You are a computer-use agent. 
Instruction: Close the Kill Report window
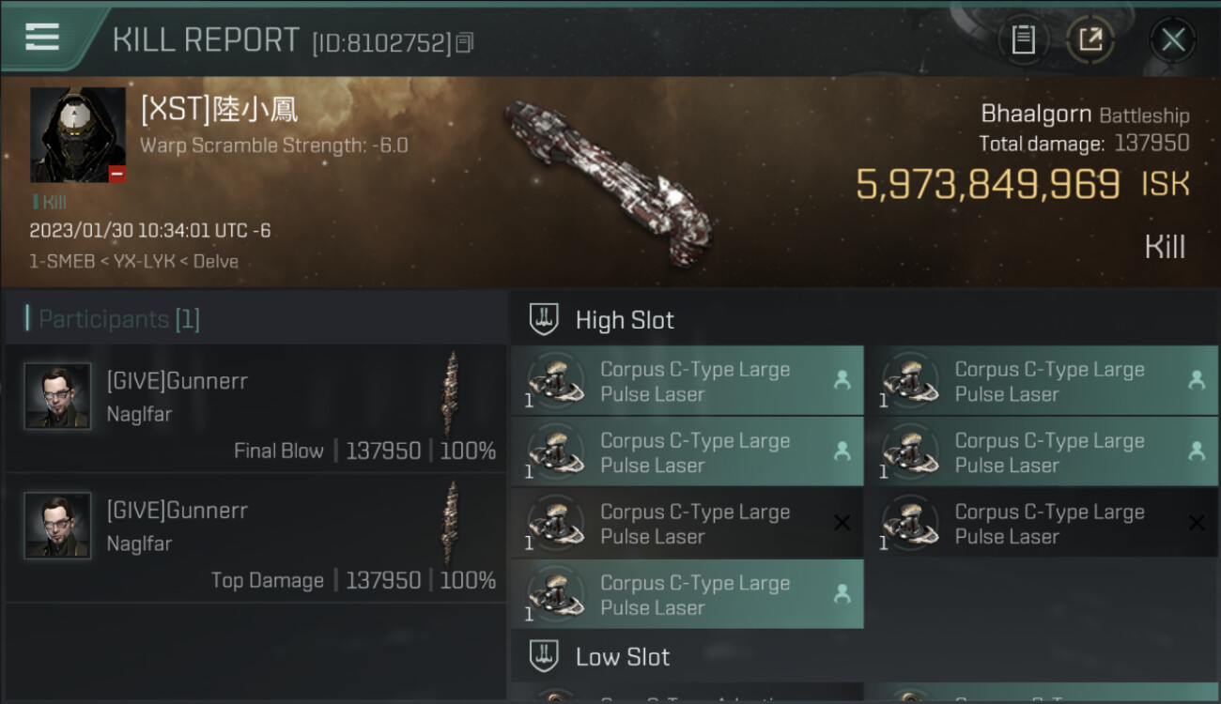pos(1173,39)
